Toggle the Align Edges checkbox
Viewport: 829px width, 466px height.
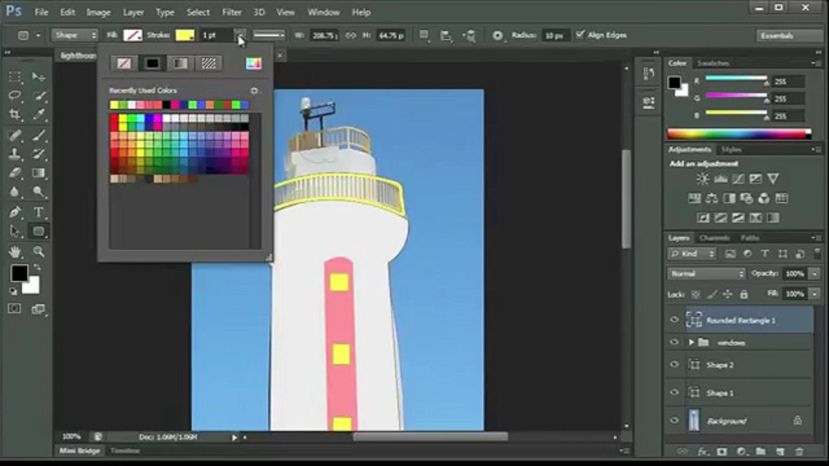pyautogui.click(x=580, y=35)
